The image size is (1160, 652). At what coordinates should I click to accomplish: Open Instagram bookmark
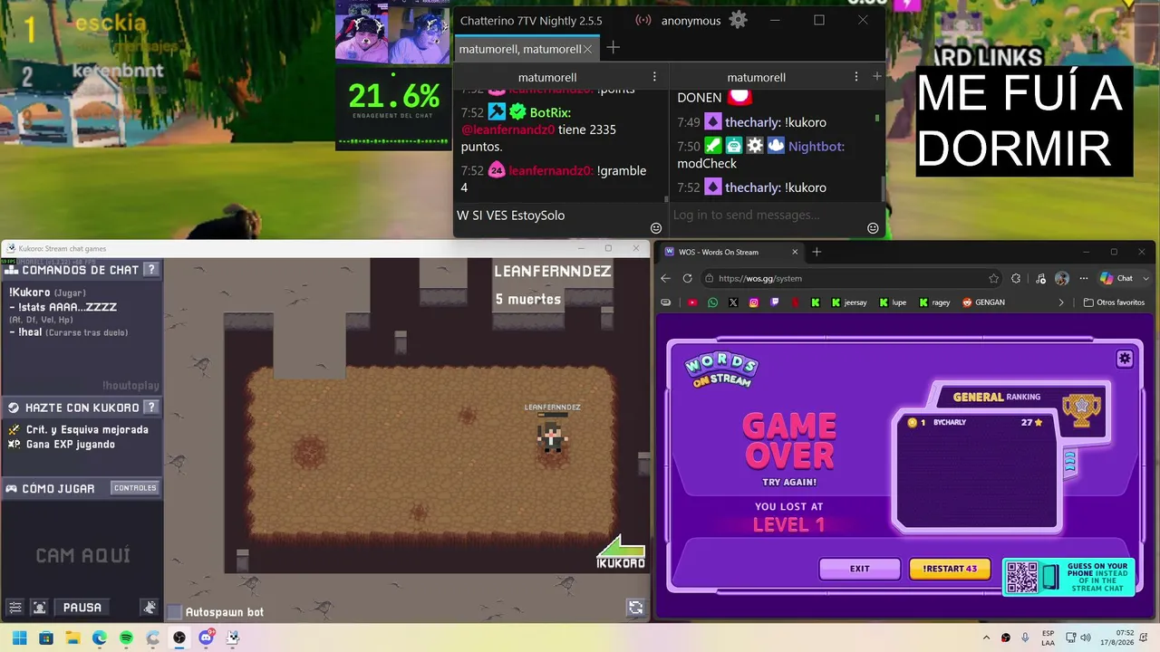coord(754,302)
